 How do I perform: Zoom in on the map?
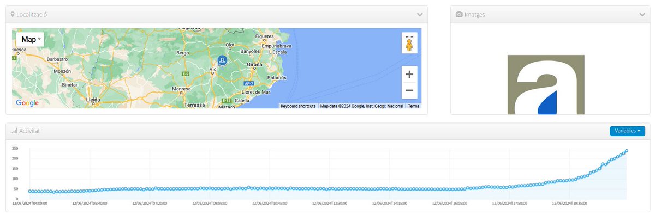click(x=409, y=74)
